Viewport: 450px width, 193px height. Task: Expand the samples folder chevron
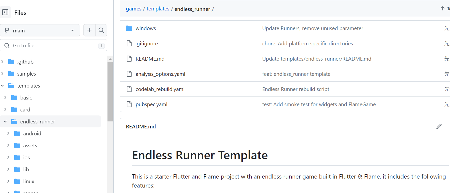pos(2,74)
